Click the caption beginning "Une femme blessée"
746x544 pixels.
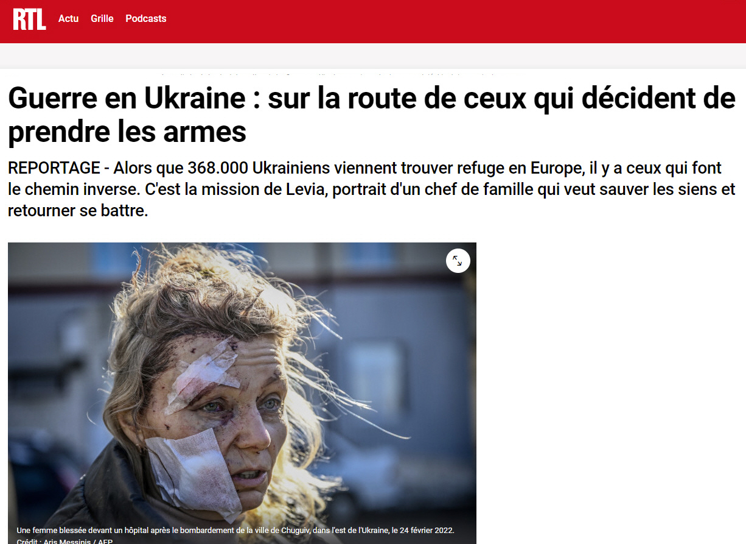coord(235,531)
